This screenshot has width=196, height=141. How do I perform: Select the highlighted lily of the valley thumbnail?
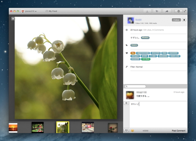click(63, 127)
